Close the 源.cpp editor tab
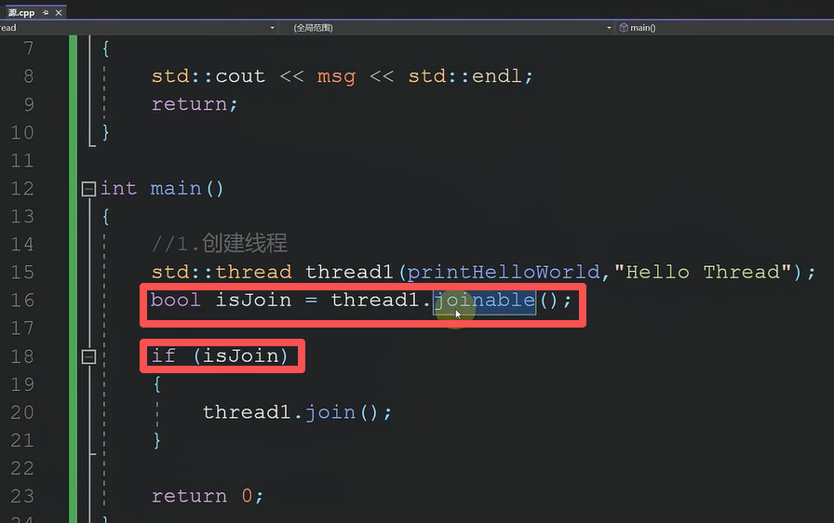The height and width of the screenshot is (523, 834). (x=59, y=12)
